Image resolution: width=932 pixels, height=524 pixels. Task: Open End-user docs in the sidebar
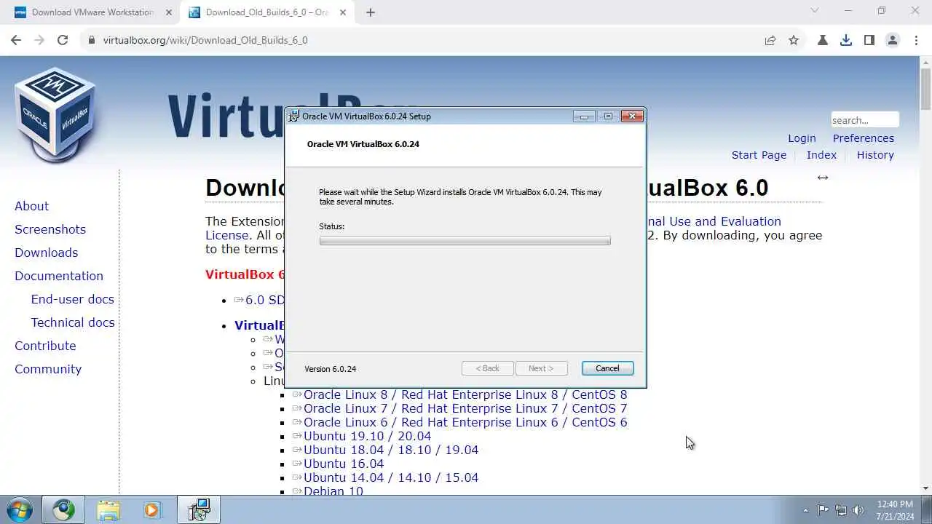coord(72,299)
